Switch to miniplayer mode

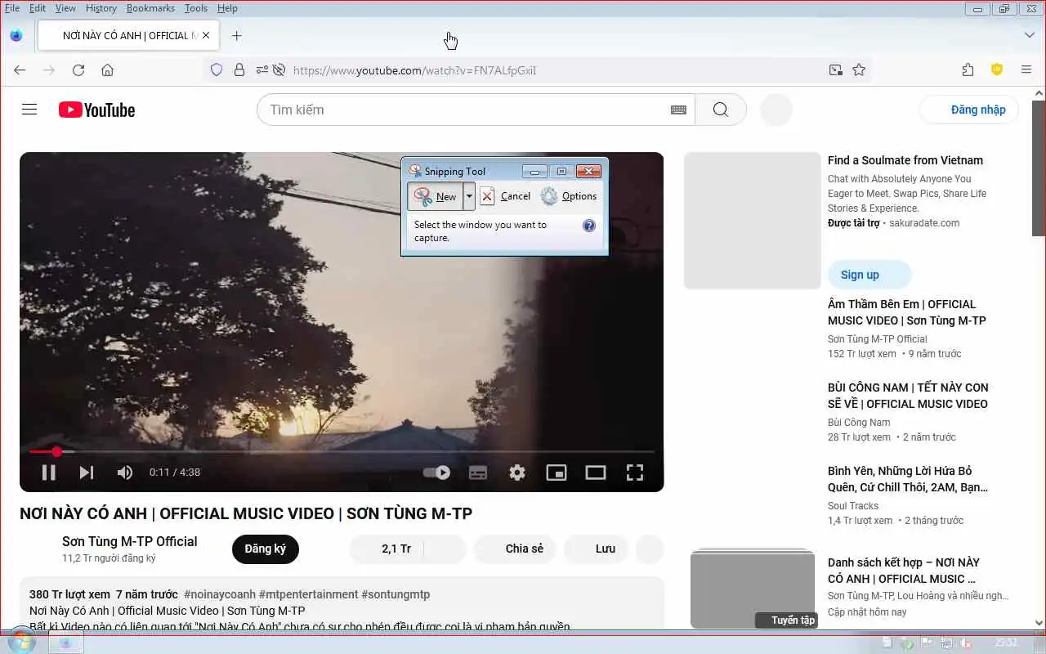point(557,473)
